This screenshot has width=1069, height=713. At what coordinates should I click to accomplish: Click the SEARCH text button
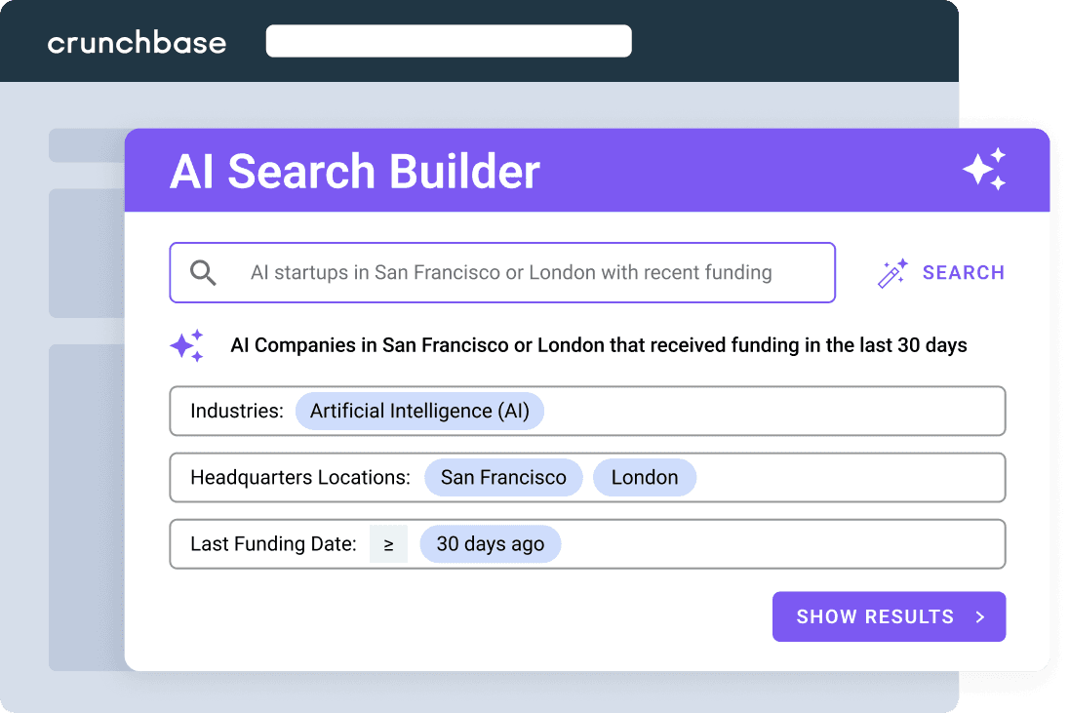(x=964, y=273)
